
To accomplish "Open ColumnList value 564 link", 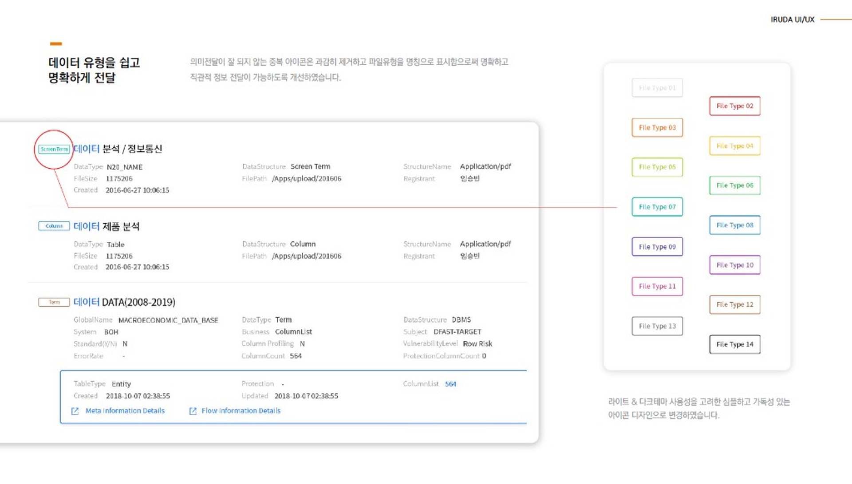I will click(x=450, y=384).
